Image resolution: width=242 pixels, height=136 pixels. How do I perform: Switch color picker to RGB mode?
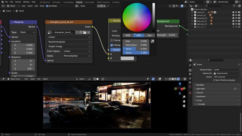click(x=128, y=35)
